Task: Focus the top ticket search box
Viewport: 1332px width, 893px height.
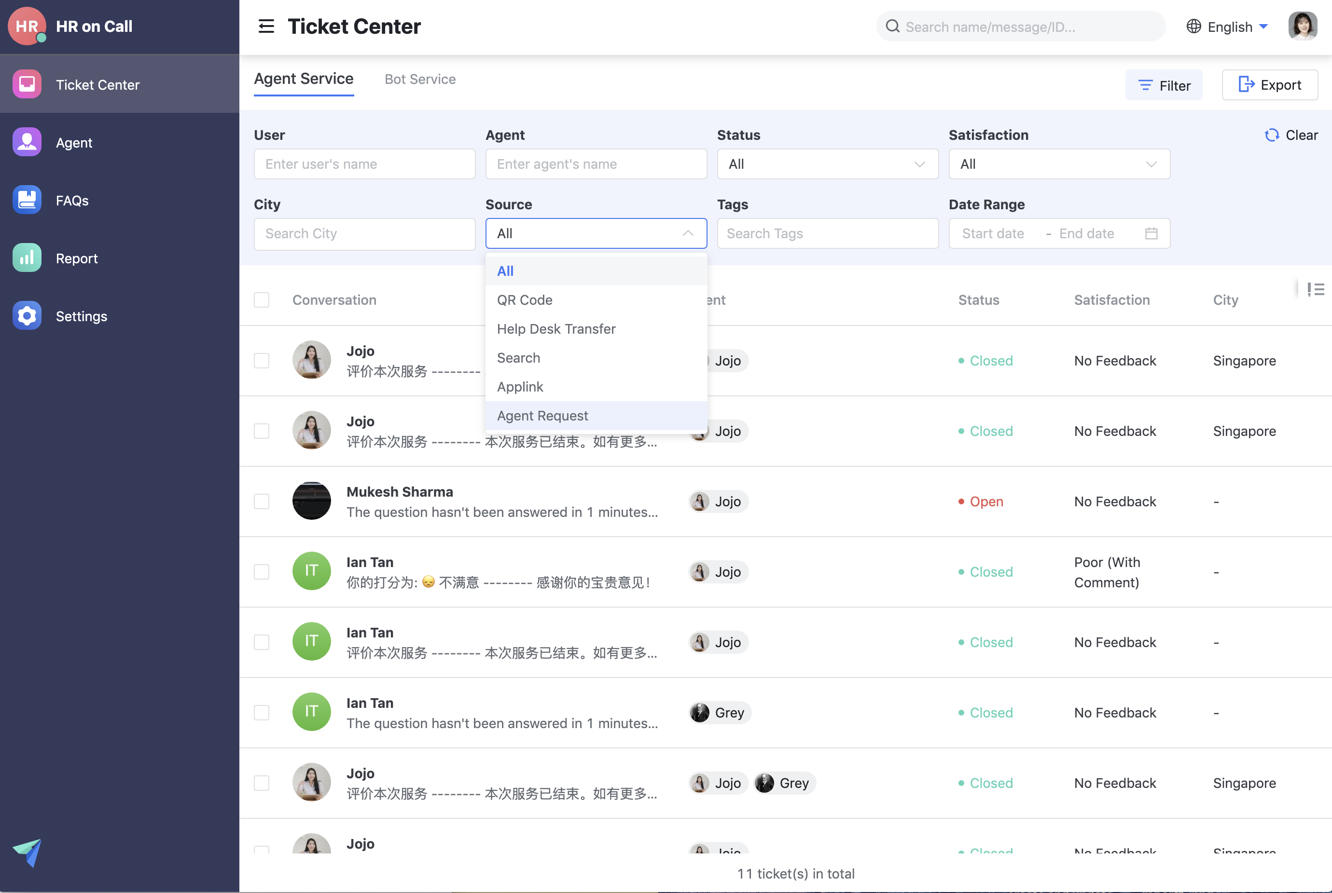Action: click(1021, 26)
